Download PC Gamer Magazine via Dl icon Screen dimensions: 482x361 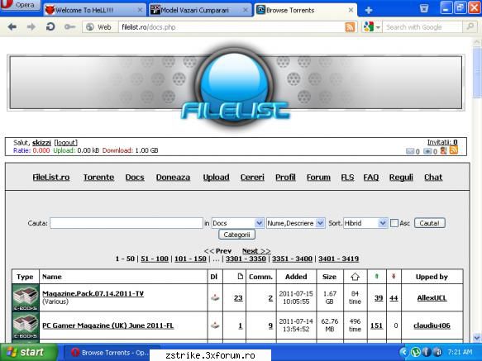click(215, 325)
